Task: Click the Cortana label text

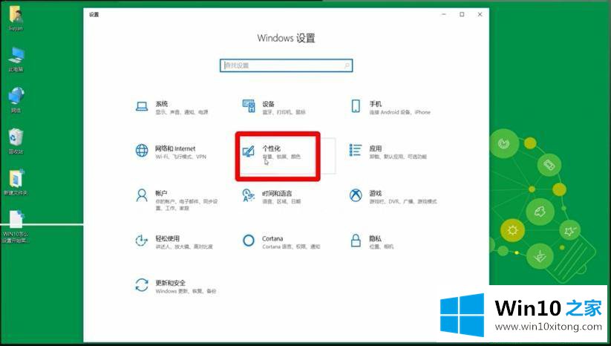Action: [x=272, y=238]
